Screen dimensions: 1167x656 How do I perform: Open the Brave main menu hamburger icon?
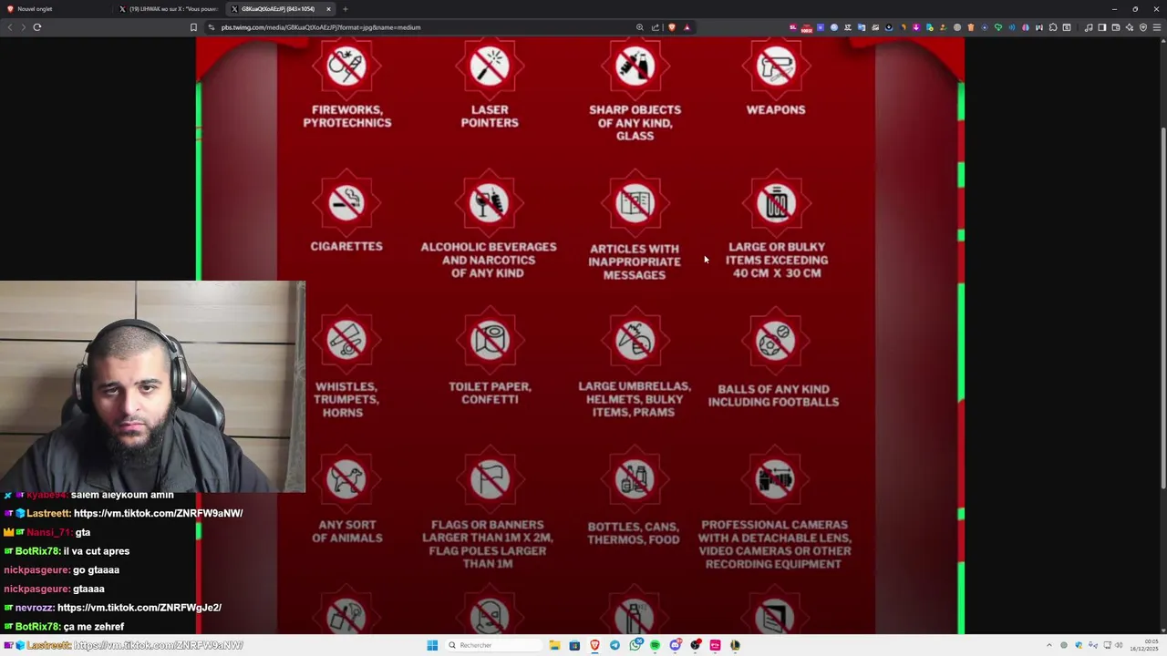point(1157,27)
